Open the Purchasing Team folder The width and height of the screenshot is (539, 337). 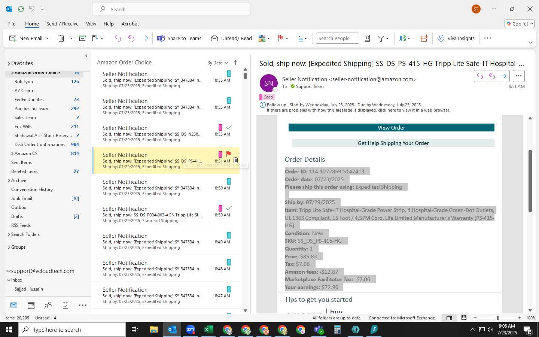click(x=31, y=109)
